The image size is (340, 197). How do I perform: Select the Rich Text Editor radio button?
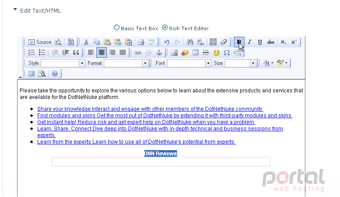point(165,28)
